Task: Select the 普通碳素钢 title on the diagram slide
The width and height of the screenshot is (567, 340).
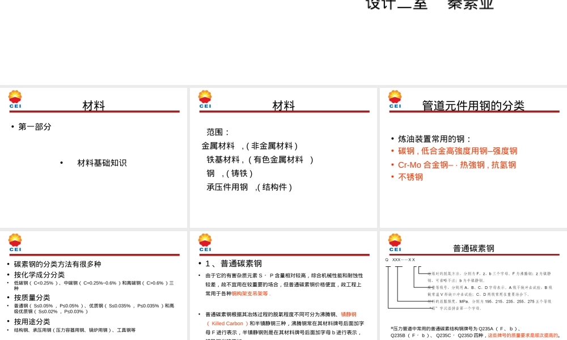Action: point(473,248)
